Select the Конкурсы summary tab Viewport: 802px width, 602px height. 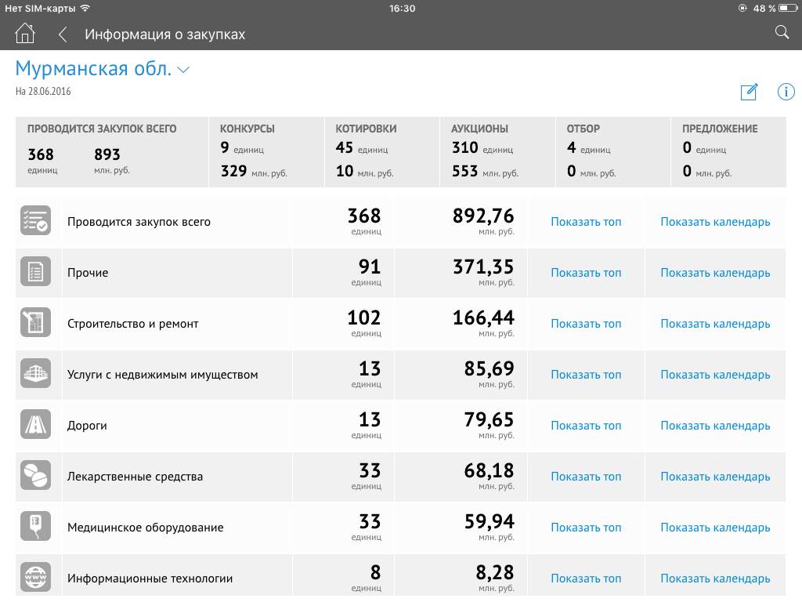(266, 152)
